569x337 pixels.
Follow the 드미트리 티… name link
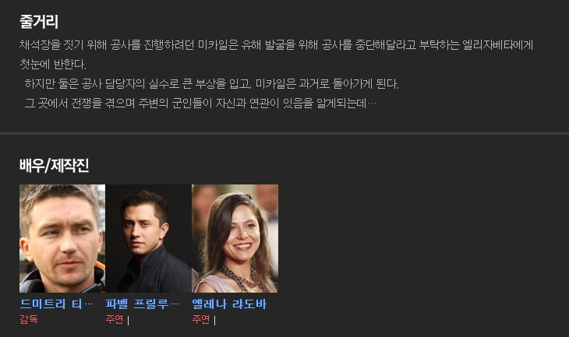pyautogui.click(x=56, y=304)
